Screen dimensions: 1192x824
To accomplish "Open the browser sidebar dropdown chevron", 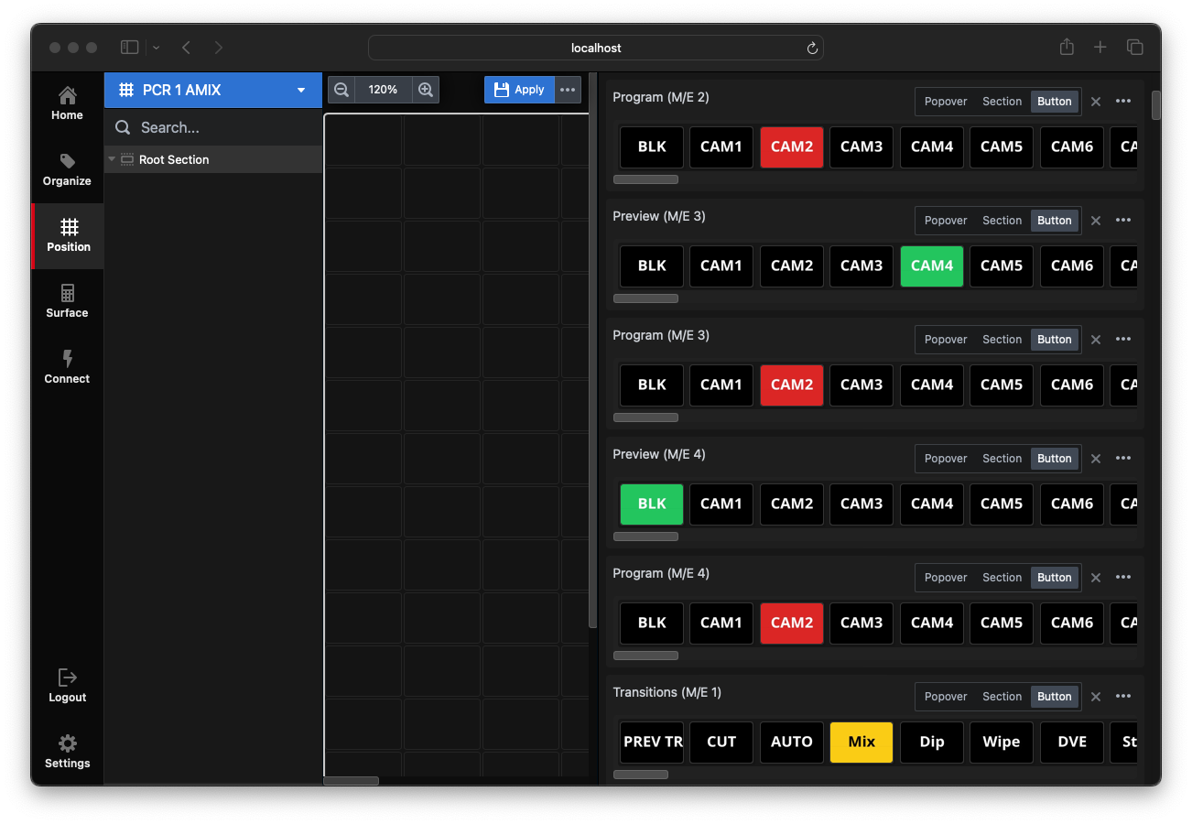I will click(x=157, y=47).
